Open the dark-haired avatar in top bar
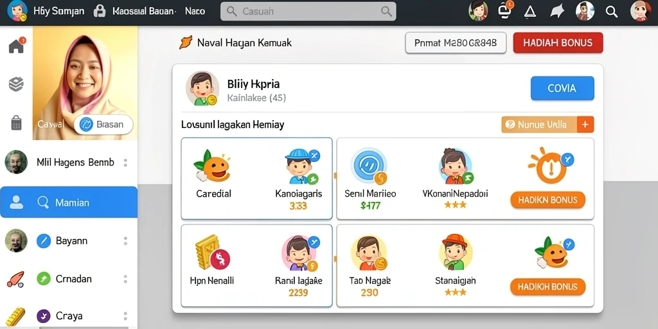 585,11
